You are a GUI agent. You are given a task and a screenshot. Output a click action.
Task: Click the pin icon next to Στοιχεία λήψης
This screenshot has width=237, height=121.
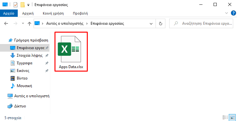pyautogui.click(x=47, y=55)
